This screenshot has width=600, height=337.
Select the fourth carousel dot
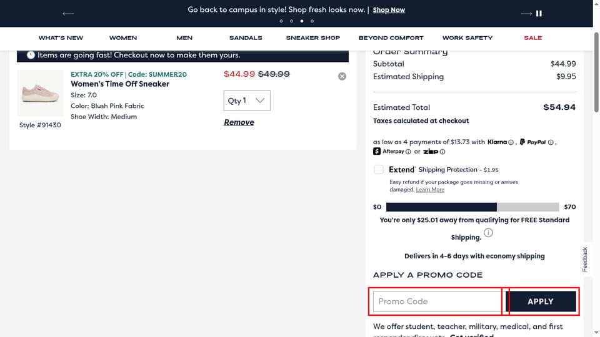(312, 21)
